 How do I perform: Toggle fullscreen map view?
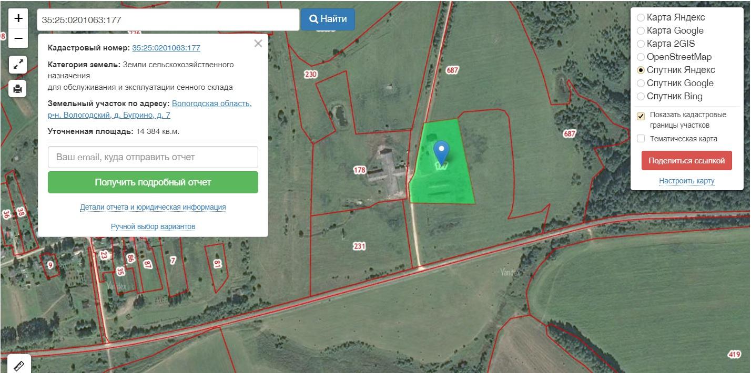pos(18,65)
